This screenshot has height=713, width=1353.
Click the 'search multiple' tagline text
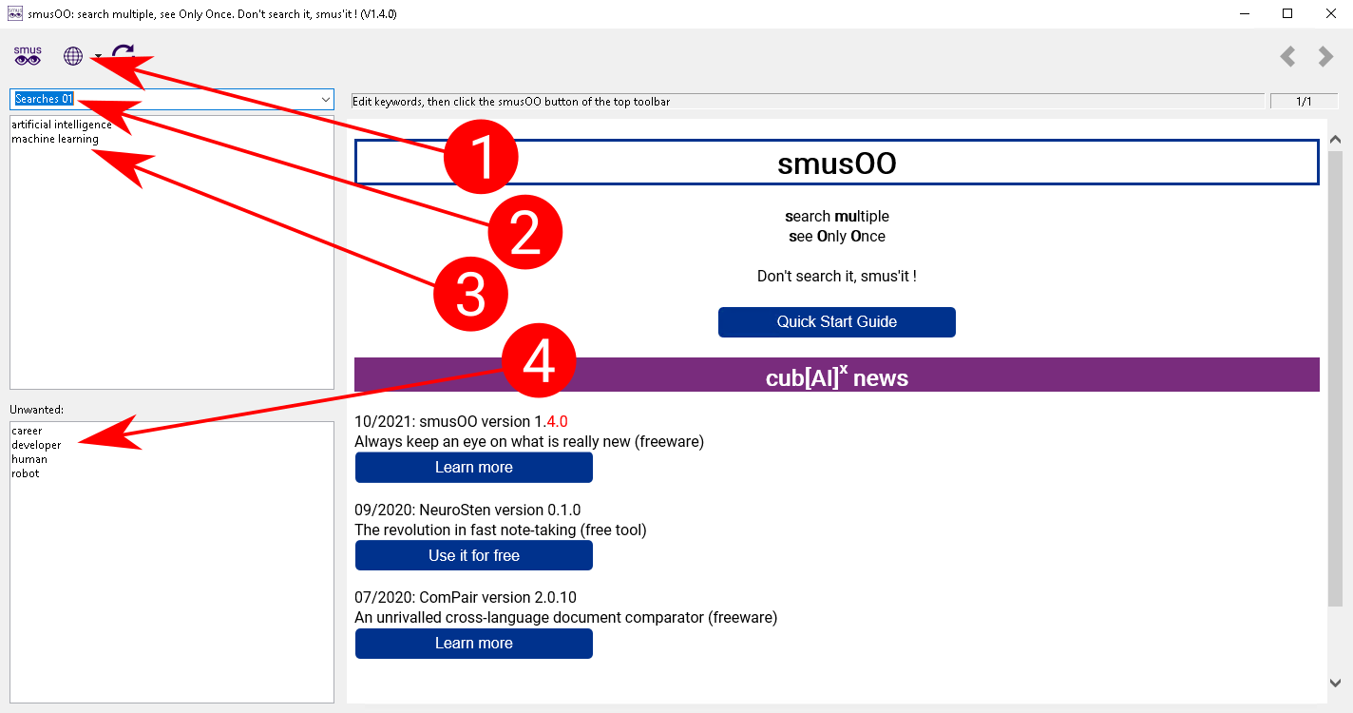coord(837,216)
